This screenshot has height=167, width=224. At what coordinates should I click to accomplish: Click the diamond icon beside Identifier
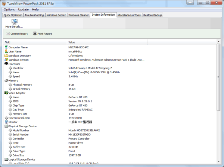[10, 68]
